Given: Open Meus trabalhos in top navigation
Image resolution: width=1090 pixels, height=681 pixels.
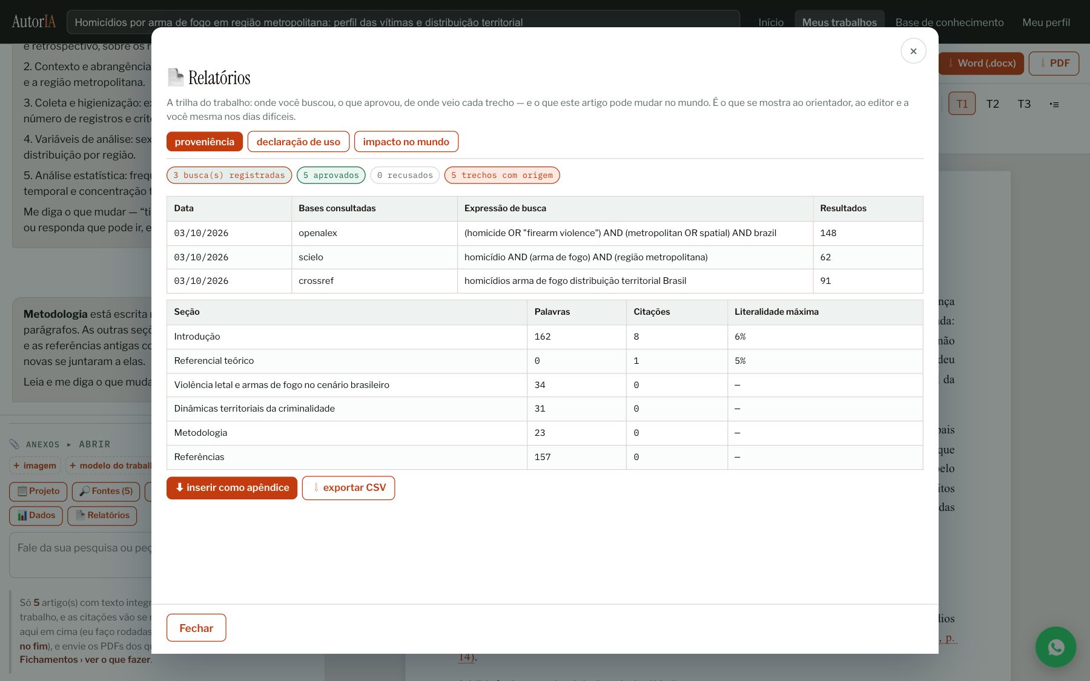Looking at the screenshot, I should pos(839,22).
